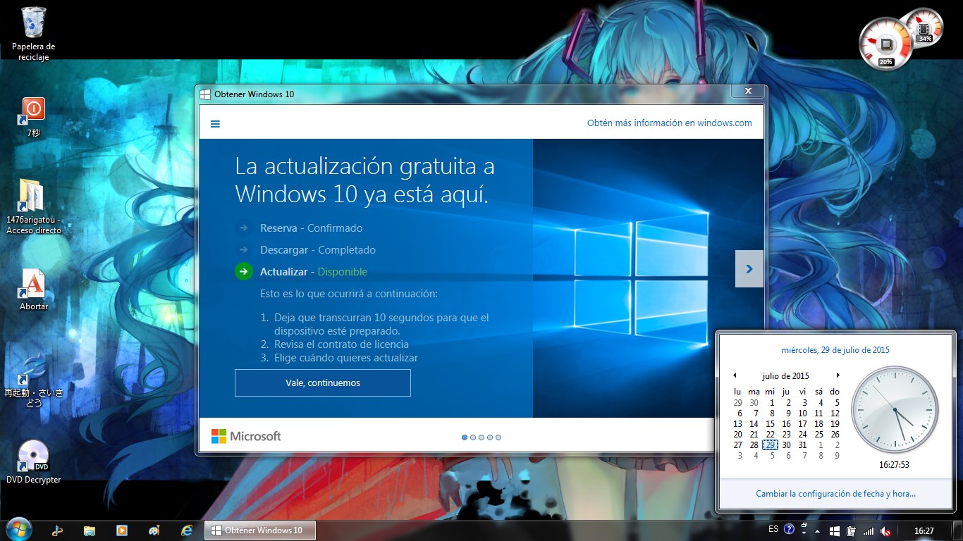Click the Obtener Windows 10 taskbar button
This screenshot has width=963, height=541.
(x=260, y=530)
